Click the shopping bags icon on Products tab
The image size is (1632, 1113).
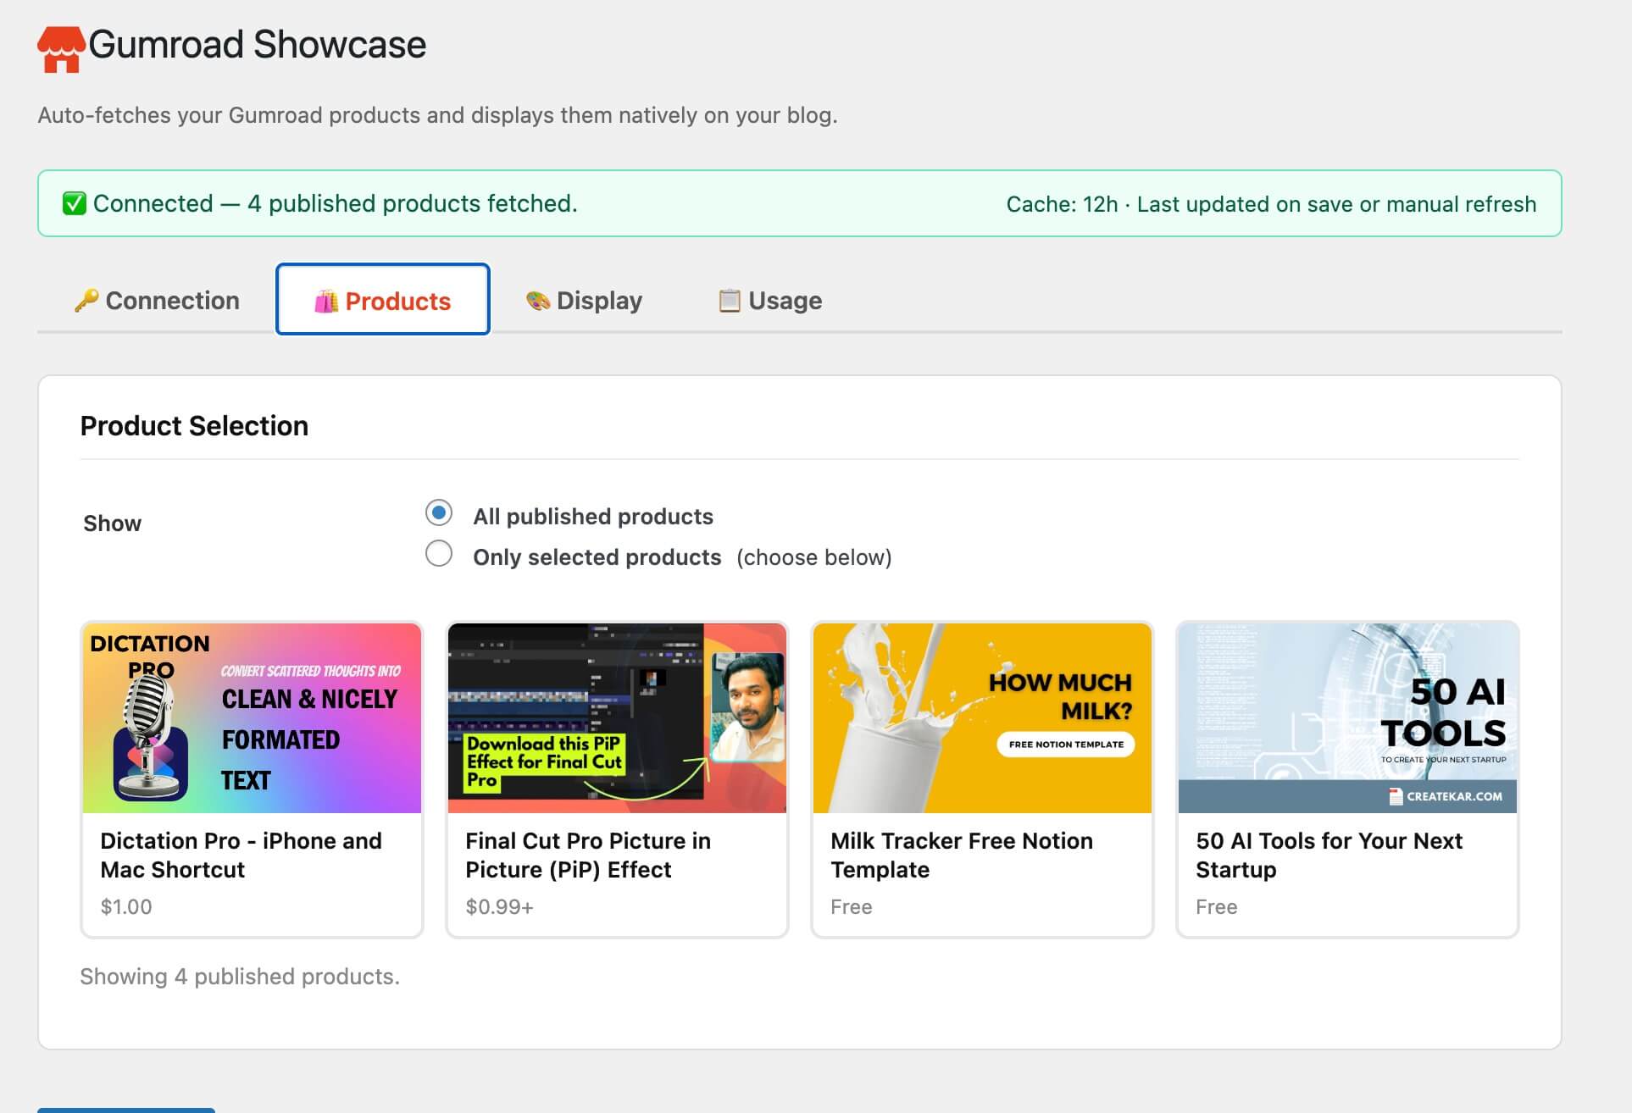(x=326, y=302)
